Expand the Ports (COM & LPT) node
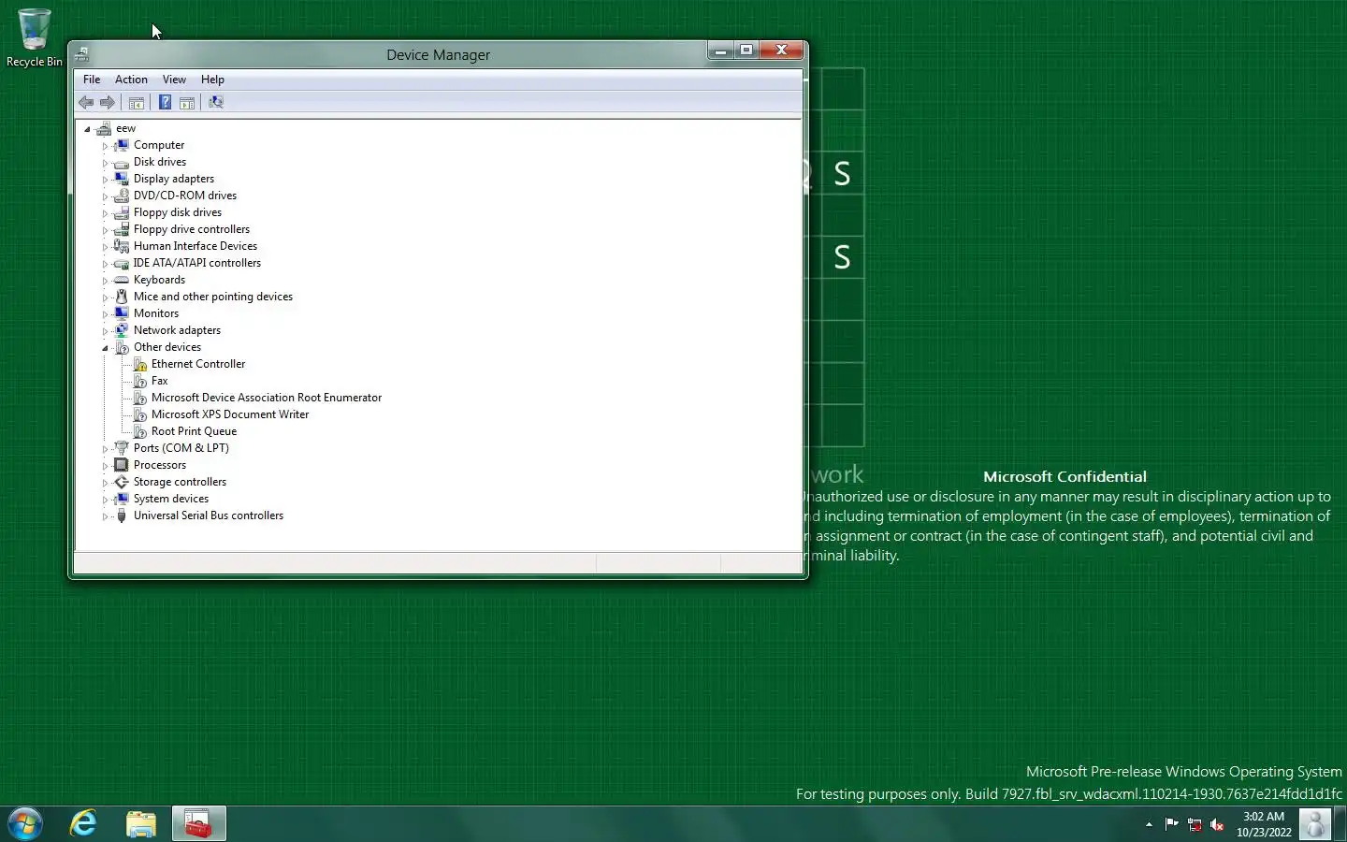This screenshot has height=842, width=1347. (105, 449)
